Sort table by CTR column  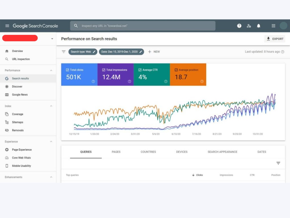(252, 175)
